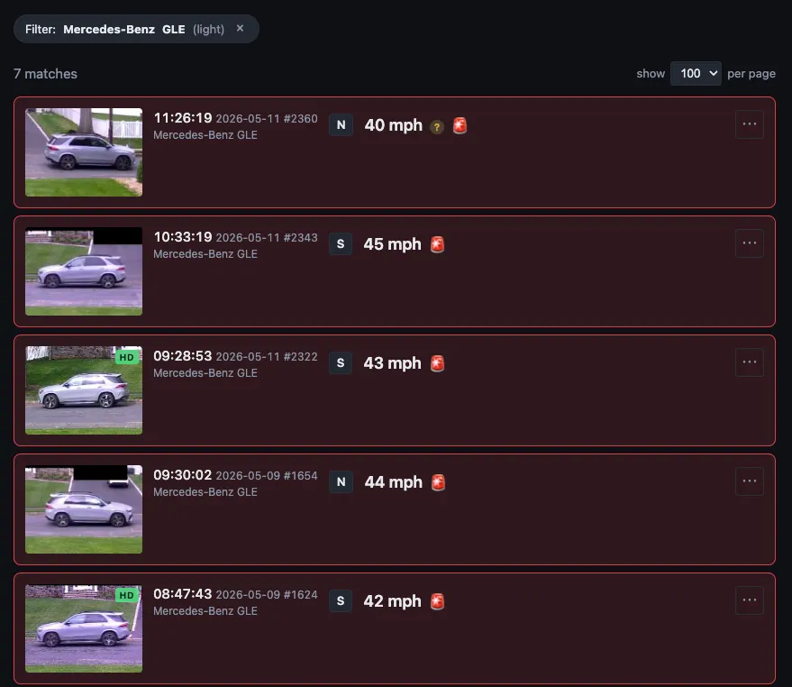Click the S direction badge on event #1624

click(341, 600)
